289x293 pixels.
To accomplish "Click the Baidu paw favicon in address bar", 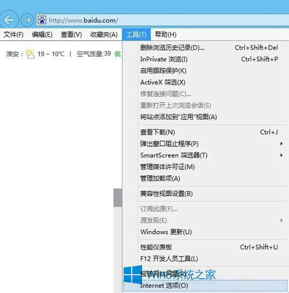I will (42, 20).
